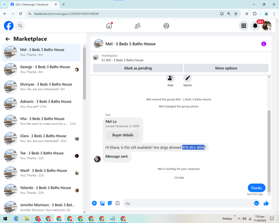This screenshot has height=223, width=279.
Task: Click the Message sent bubble
Action: 117,157
